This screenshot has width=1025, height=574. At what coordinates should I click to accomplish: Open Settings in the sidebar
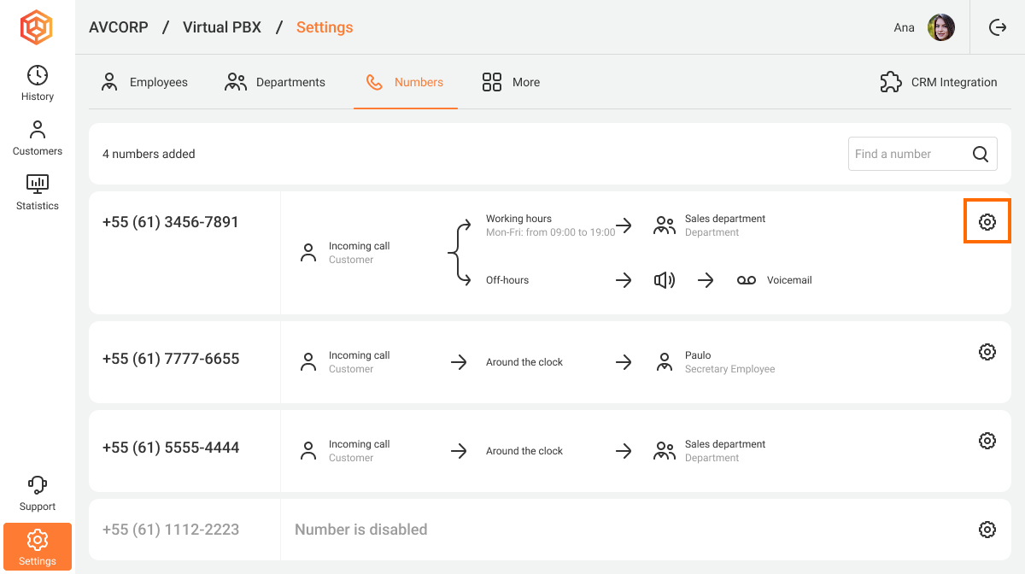[38, 547]
